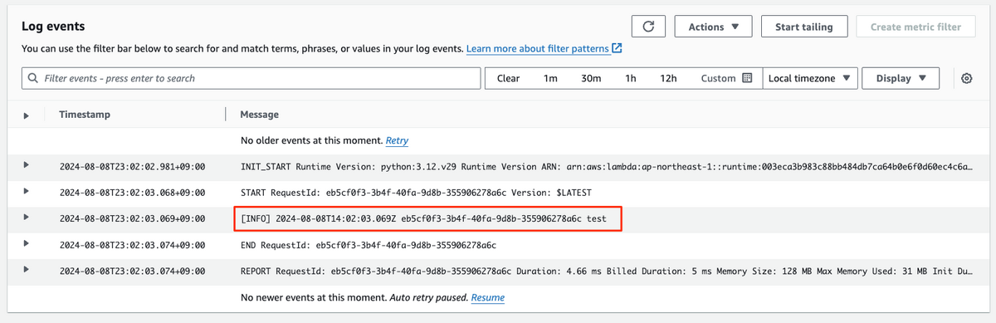
Task: Expand the [INFO] test log row
Action: (26, 218)
